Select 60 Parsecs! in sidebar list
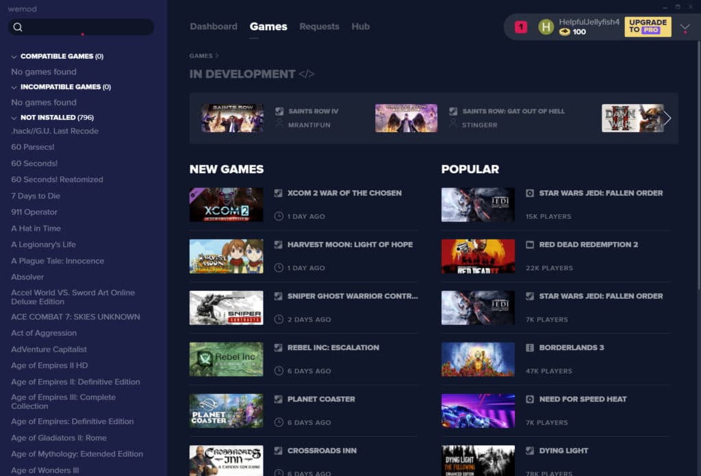 tap(33, 147)
